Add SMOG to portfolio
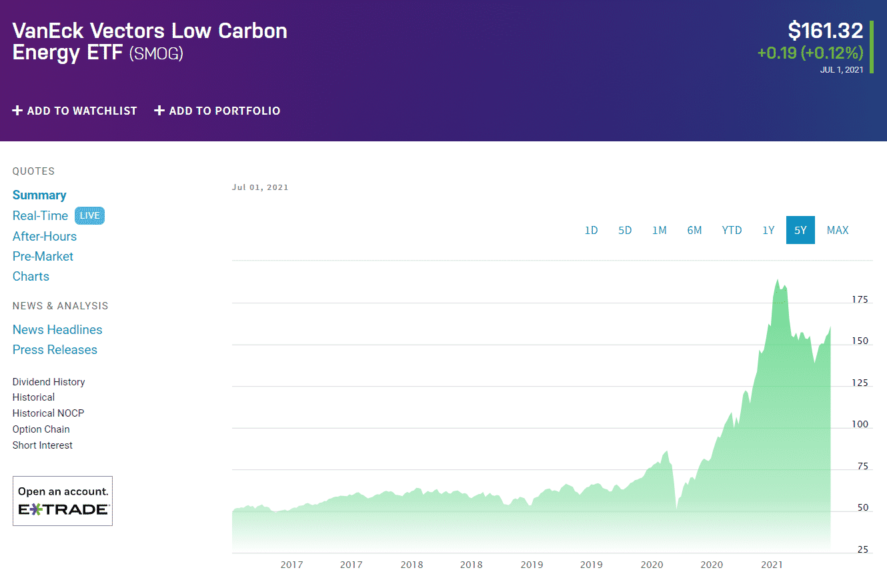The image size is (887, 578). 217,111
